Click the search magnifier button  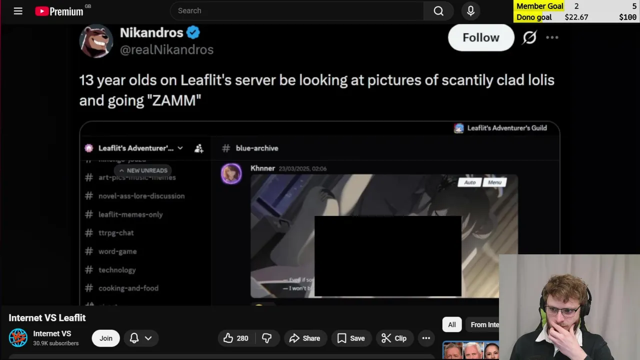438,11
